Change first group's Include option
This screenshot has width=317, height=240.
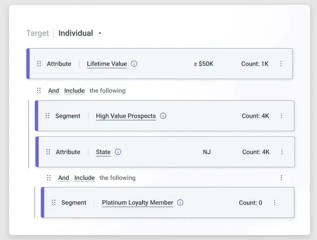74,91
